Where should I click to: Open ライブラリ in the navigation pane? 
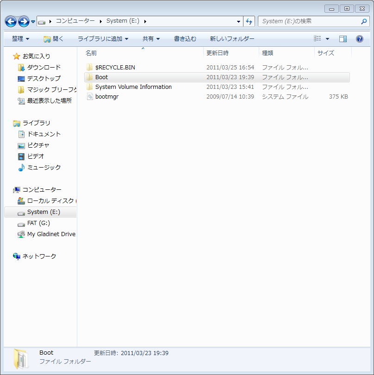pyautogui.click(x=37, y=123)
